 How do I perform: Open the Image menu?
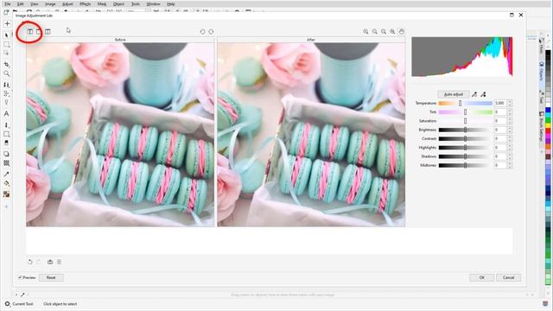click(x=50, y=3)
